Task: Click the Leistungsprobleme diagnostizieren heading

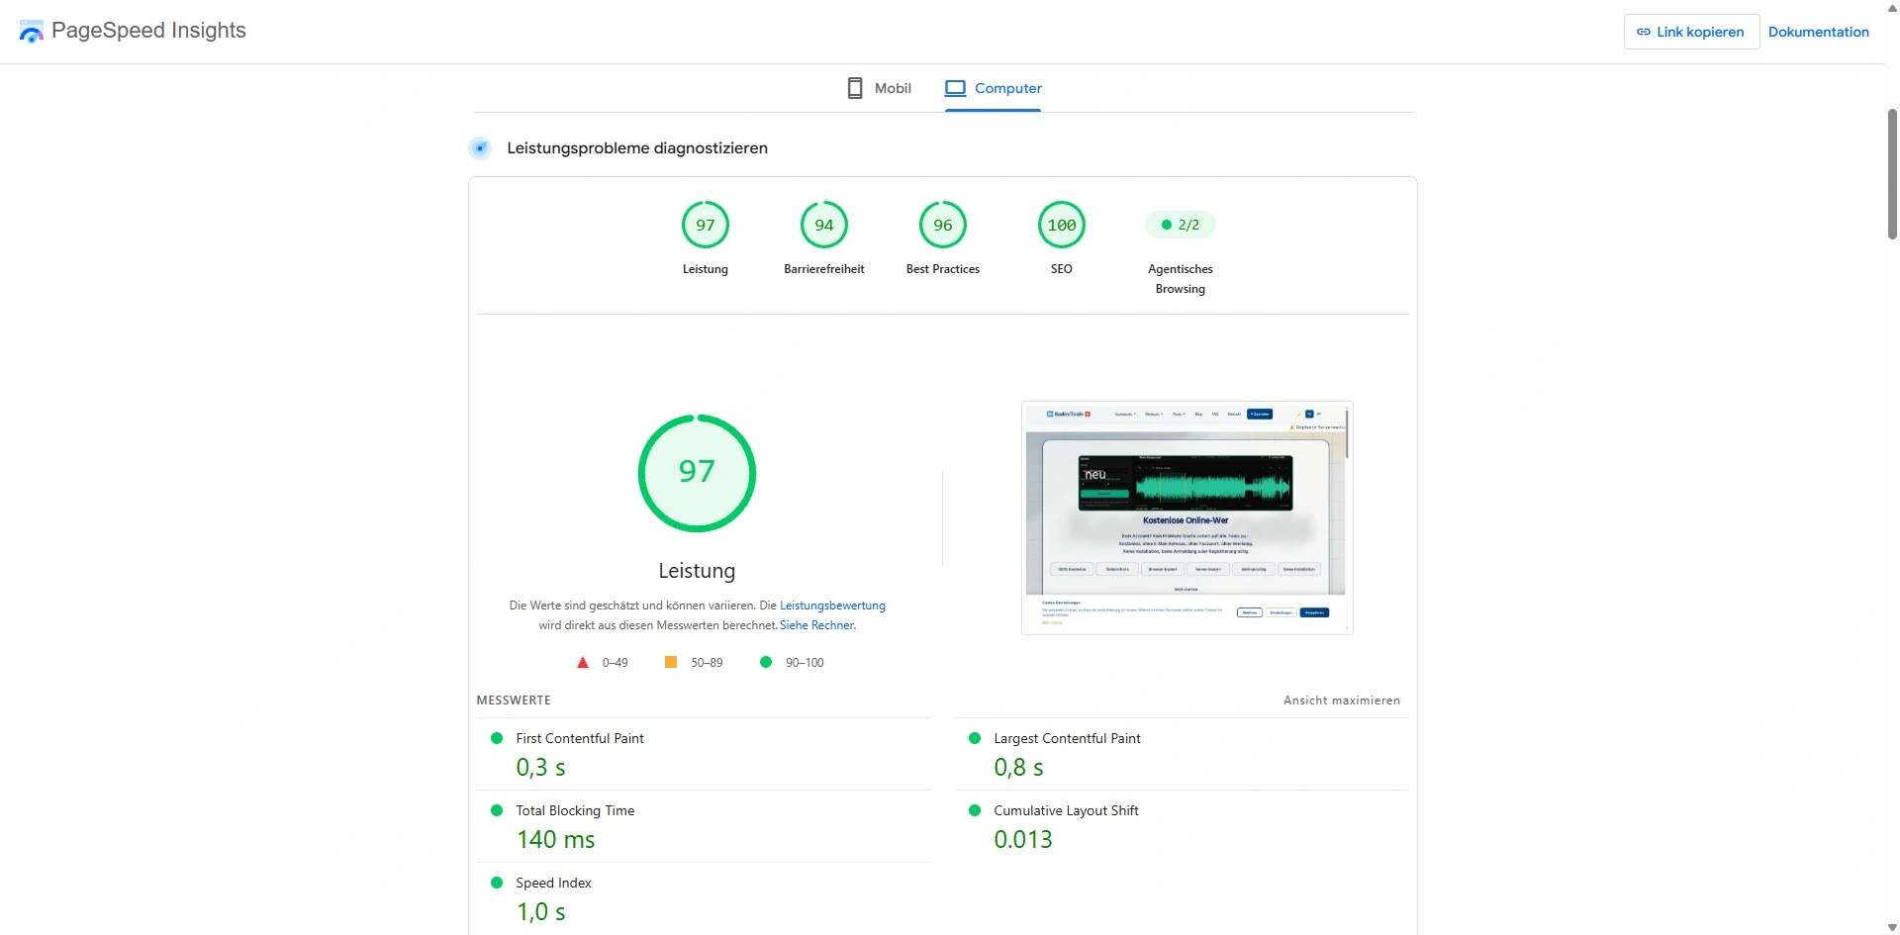Action: (x=637, y=148)
